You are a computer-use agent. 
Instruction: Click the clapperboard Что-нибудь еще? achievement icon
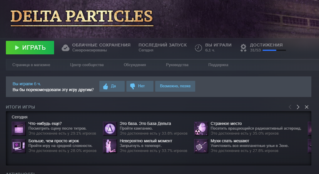coord(19,128)
